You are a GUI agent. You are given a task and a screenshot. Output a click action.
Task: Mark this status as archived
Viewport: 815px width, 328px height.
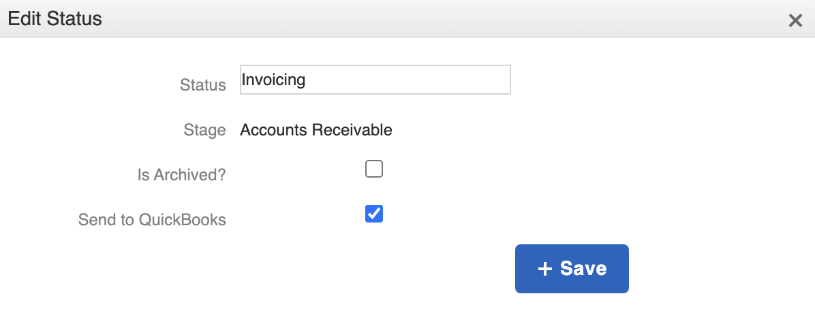(374, 169)
